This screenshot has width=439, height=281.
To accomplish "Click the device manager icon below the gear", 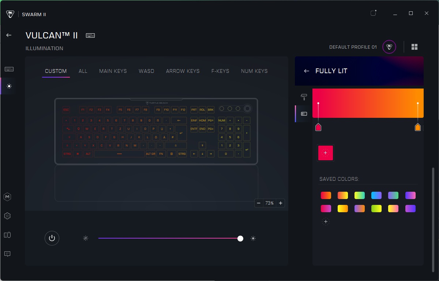I will click(x=7, y=235).
